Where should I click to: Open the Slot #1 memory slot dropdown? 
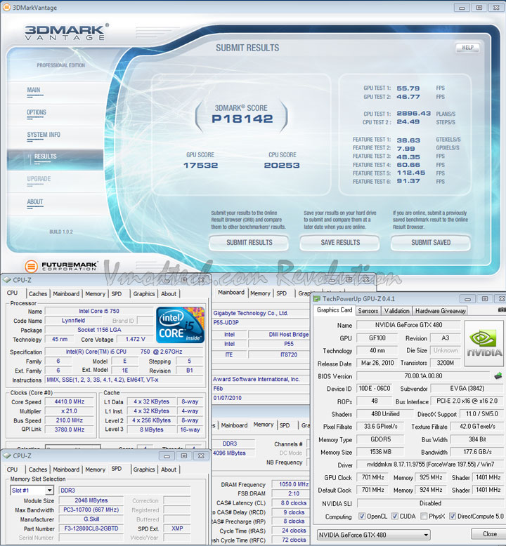coord(32,491)
